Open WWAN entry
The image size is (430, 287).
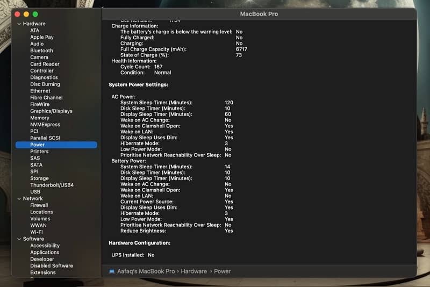pos(38,225)
